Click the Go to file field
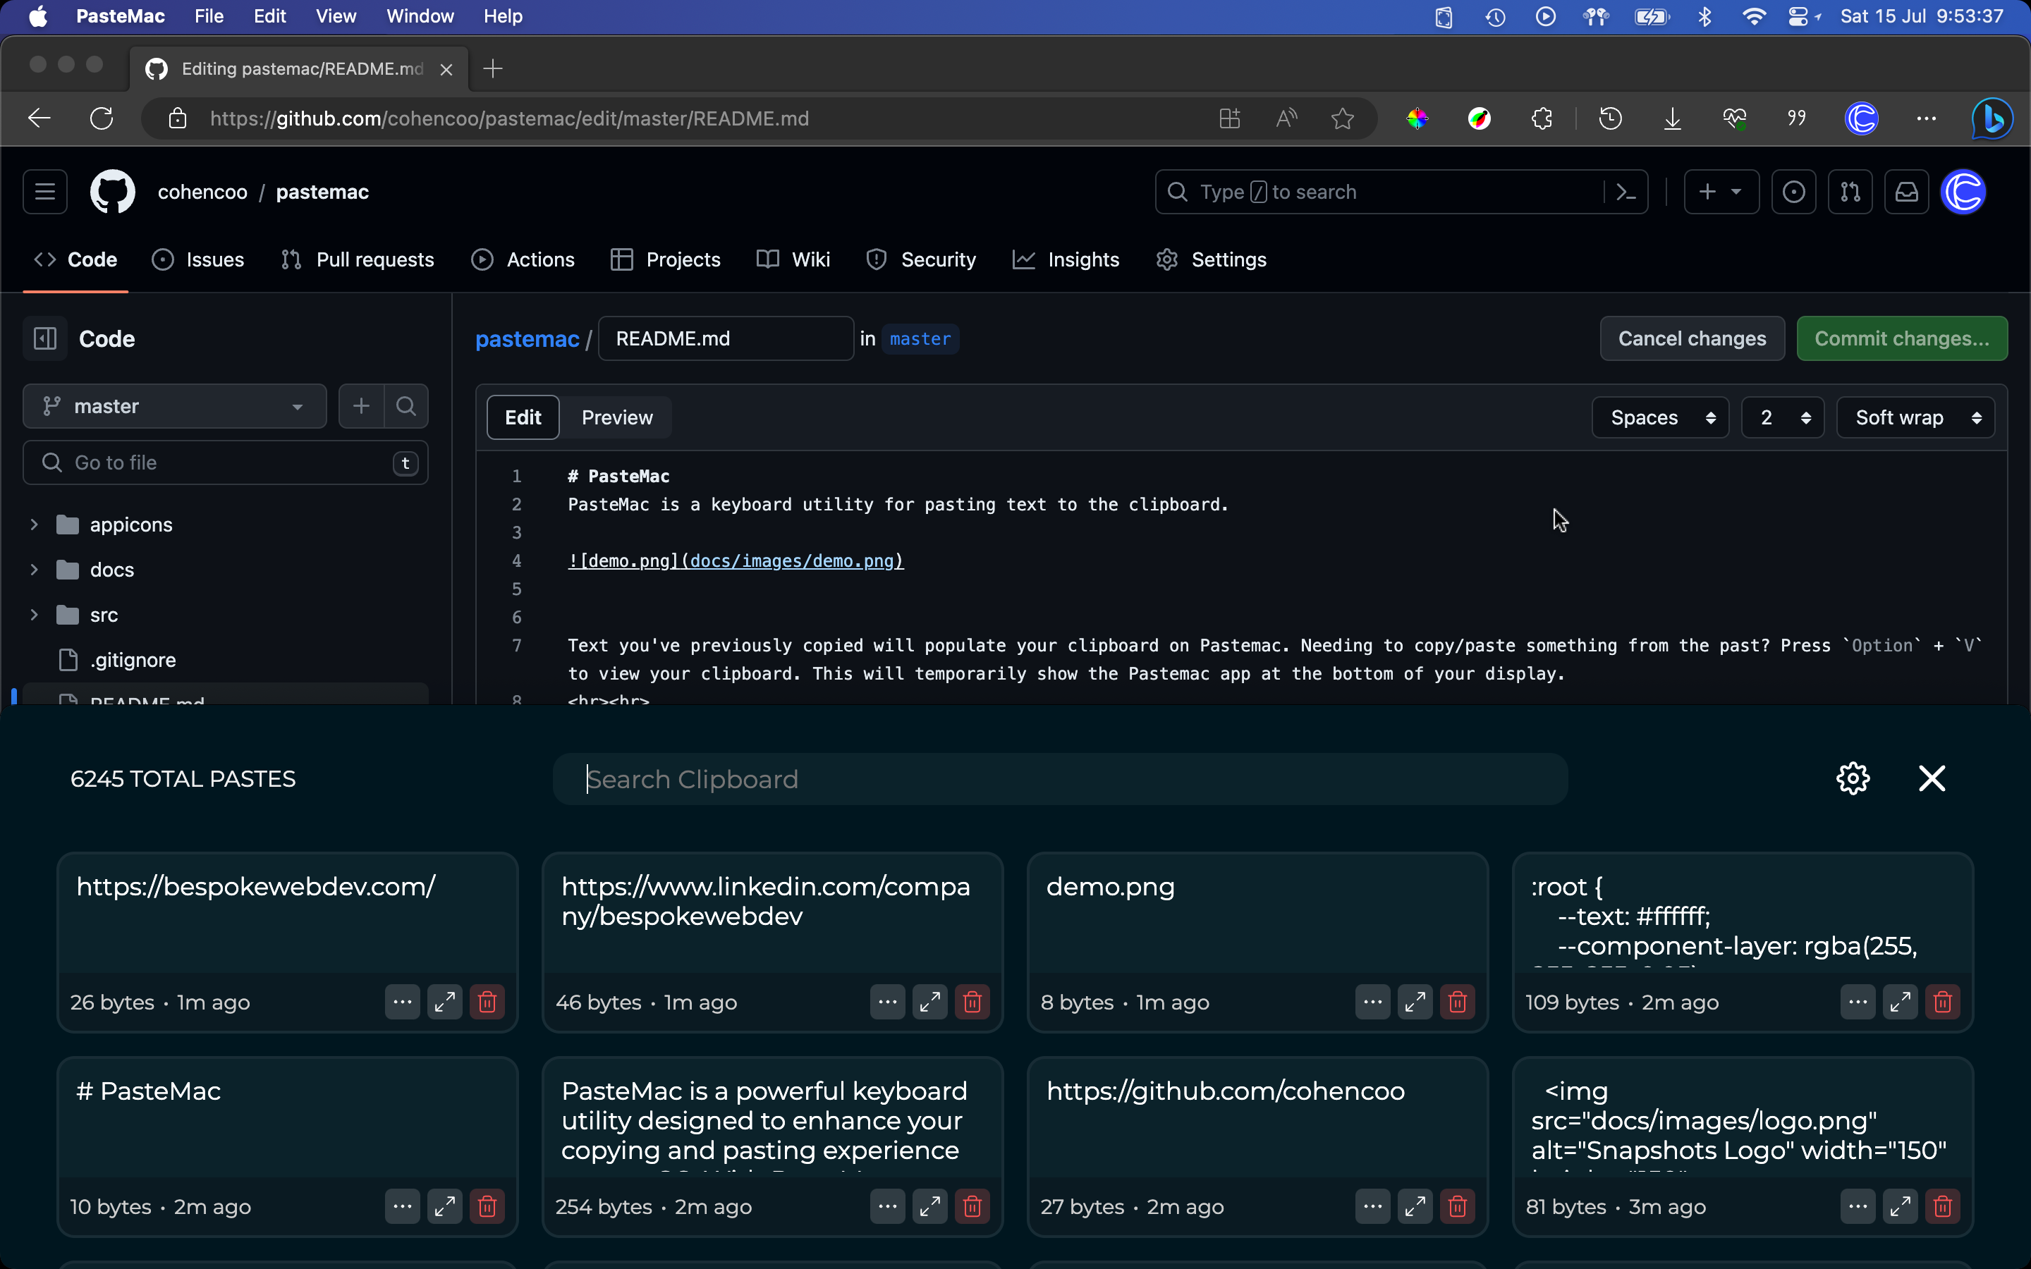2031x1269 pixels. click(225, 462)
